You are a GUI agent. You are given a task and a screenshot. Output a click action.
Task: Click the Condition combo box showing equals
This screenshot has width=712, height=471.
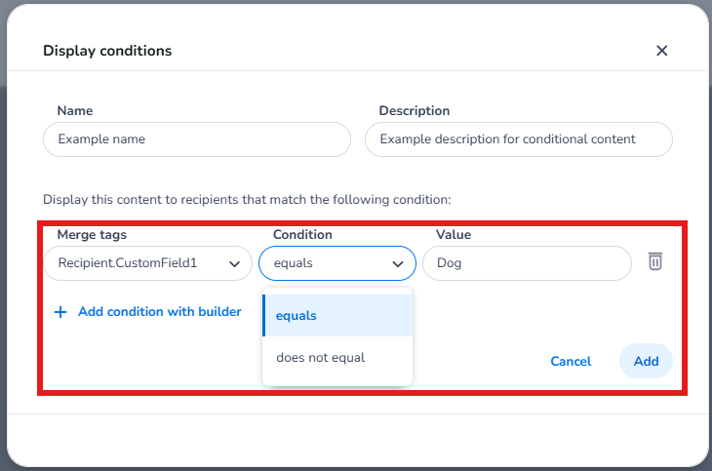pyautogui.click(x=327, y=263)
